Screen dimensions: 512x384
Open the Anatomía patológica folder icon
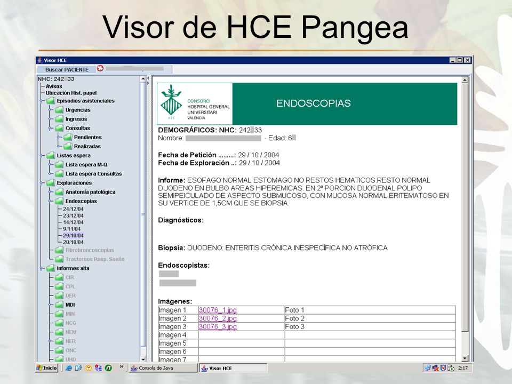59,192
